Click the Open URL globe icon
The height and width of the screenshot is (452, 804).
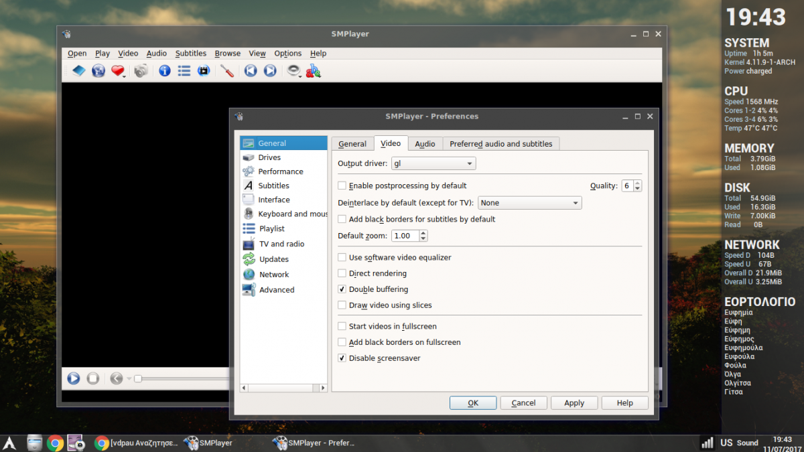coord(98,70)
